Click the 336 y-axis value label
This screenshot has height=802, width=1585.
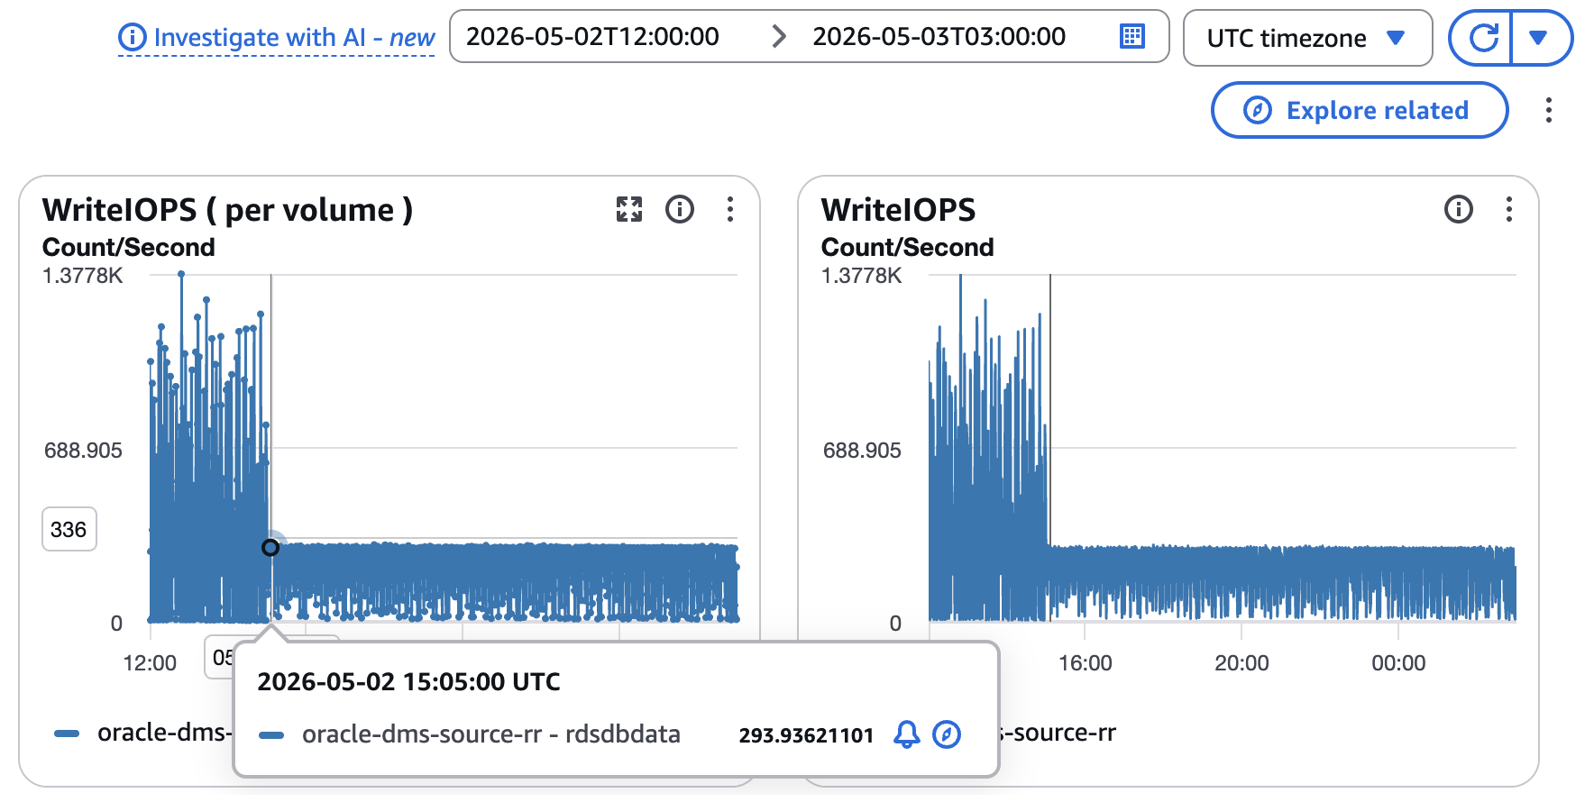click(69, 529)
